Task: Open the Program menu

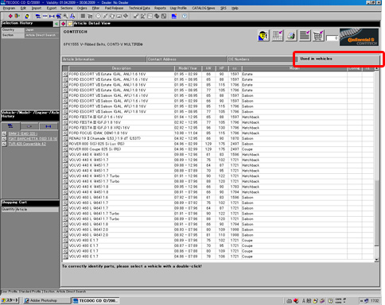Action: pyautogui.click(x=9, y=8)
